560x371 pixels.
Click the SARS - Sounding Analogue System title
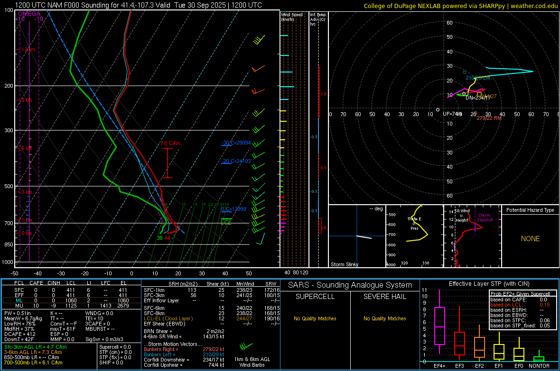tap(350, 285)
